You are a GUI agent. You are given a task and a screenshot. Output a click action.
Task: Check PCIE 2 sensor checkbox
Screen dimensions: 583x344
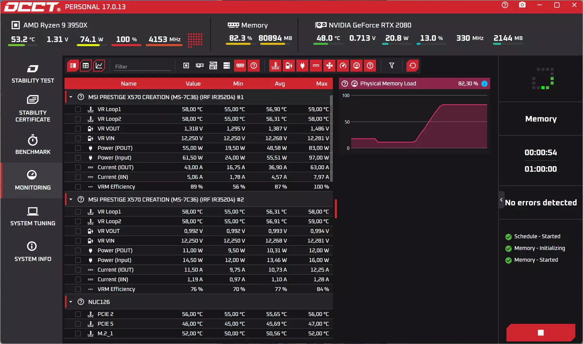(78, 314)
